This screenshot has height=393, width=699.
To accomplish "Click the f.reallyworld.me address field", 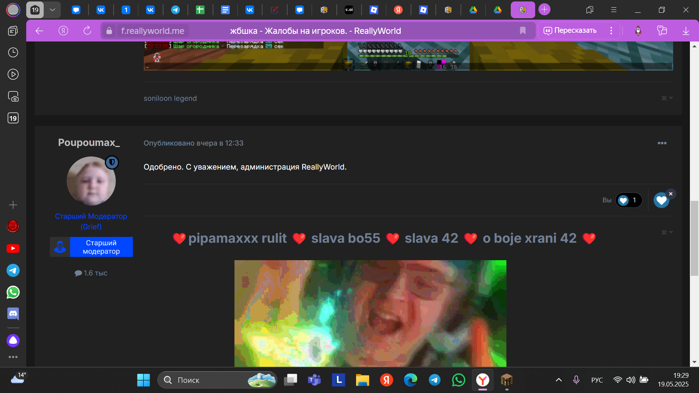I will (153, 31).
